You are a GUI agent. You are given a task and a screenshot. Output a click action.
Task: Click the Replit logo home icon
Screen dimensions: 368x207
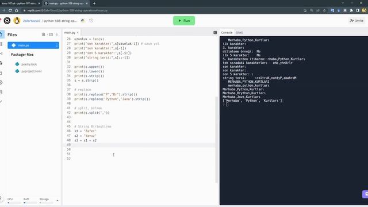(7, 21)
